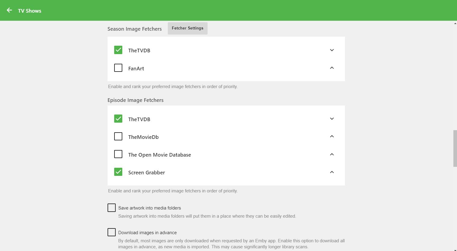457x251 pixels.
Task: Disable Screen Grabber image fetcher
Action: click(118, 172)
